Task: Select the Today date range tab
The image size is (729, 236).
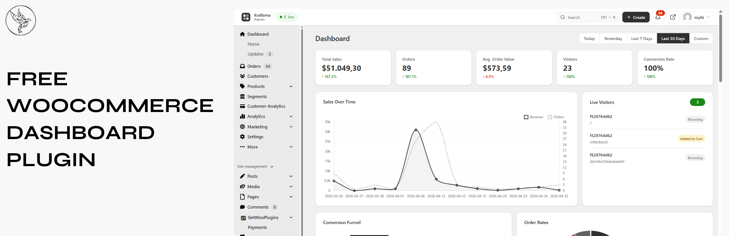Action: (x=589, y=38)
